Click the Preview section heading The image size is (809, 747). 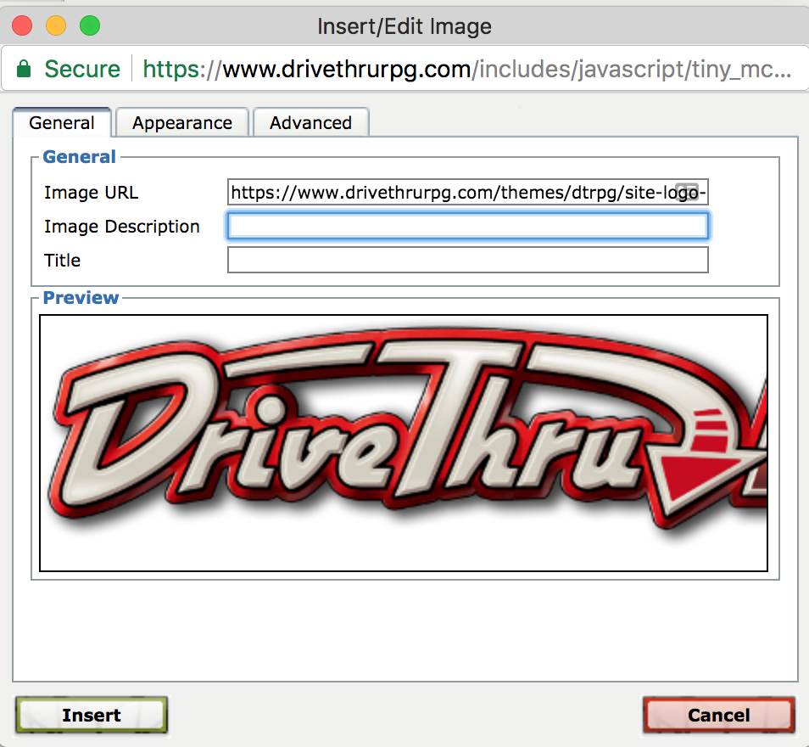81,298
